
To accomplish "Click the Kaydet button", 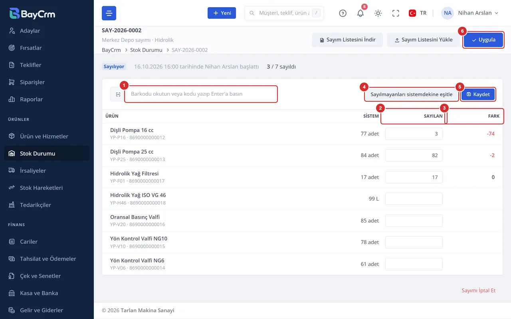I will click(478, 95).
